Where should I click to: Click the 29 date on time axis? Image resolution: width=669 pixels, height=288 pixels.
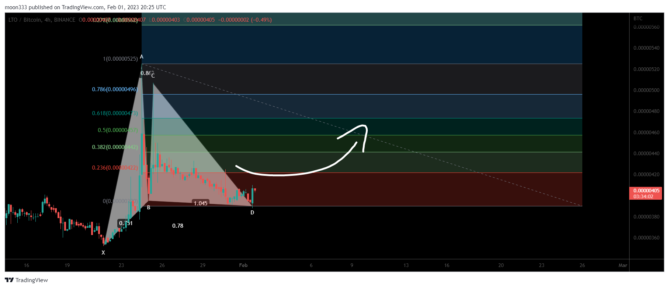tap(203, 265)
